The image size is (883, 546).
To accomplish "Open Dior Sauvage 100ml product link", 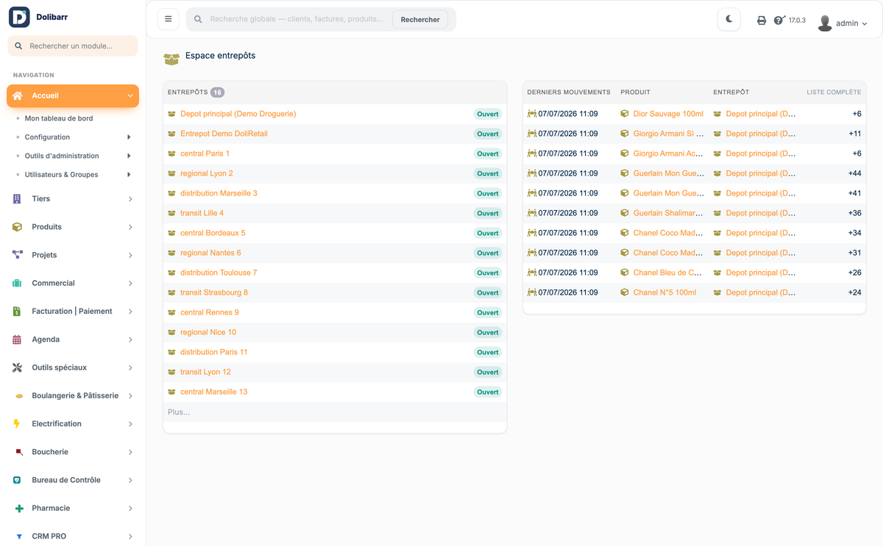I will tap(668, 114).
